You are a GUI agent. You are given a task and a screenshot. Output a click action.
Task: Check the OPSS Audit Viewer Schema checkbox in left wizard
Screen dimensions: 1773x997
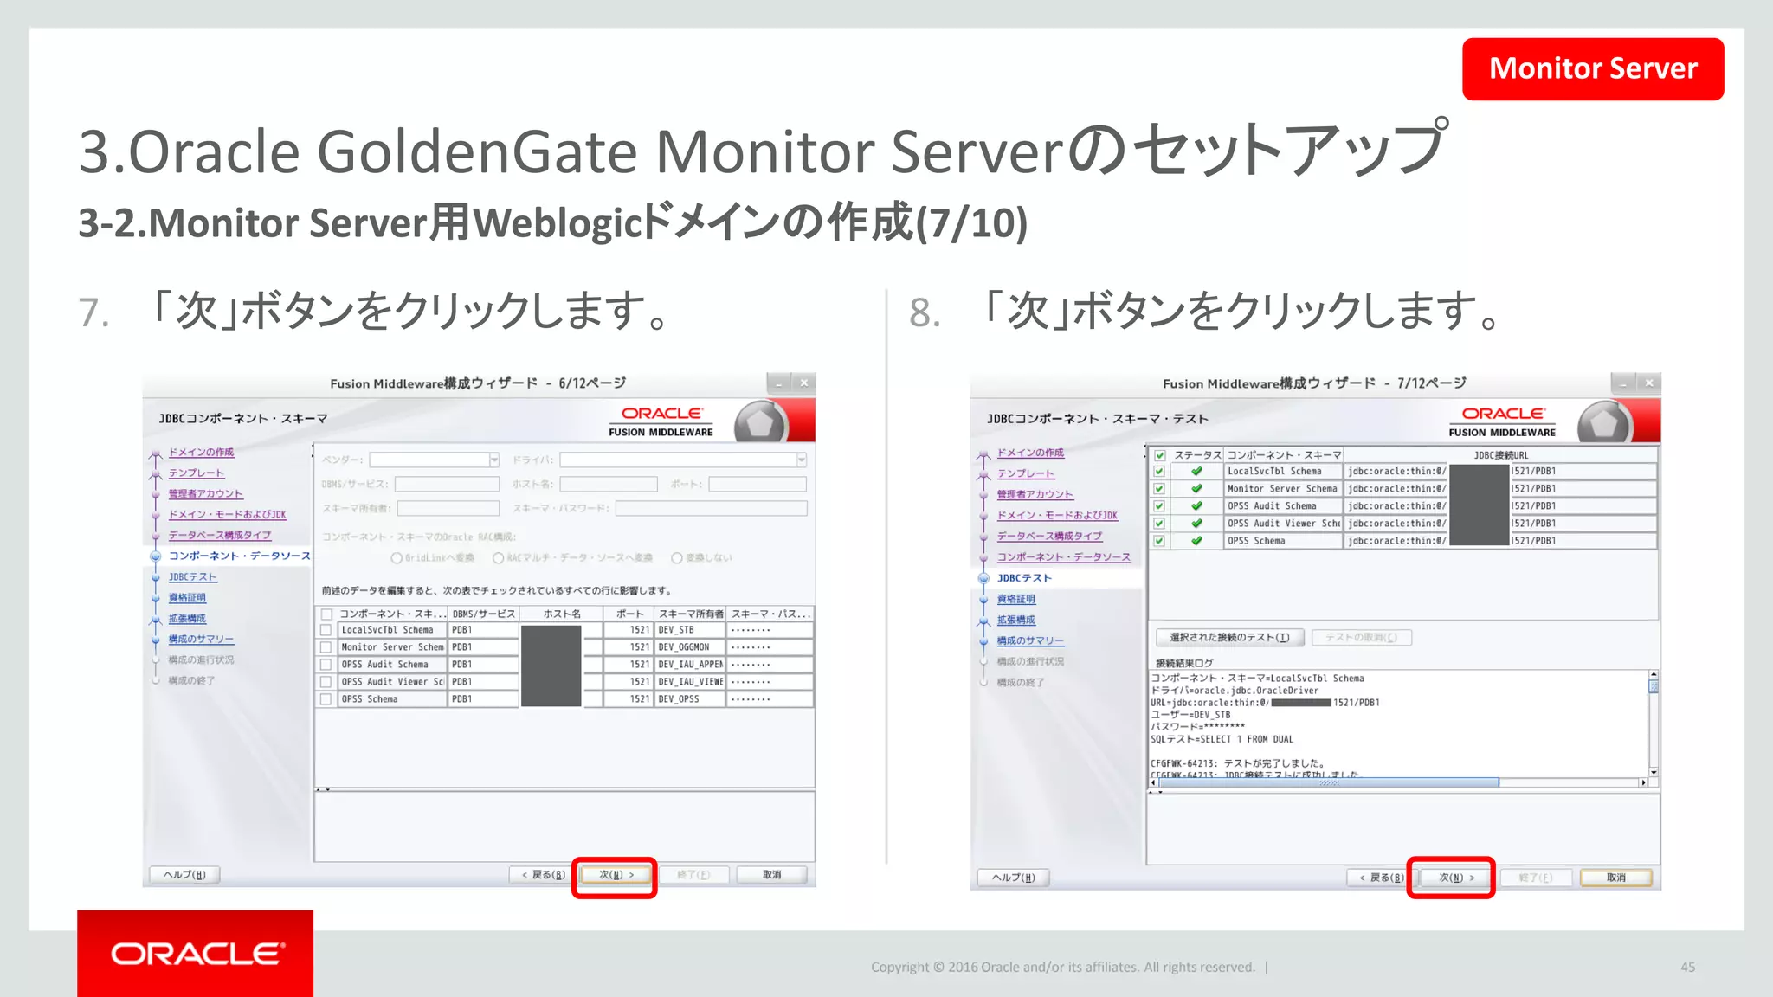coord(326,682)
